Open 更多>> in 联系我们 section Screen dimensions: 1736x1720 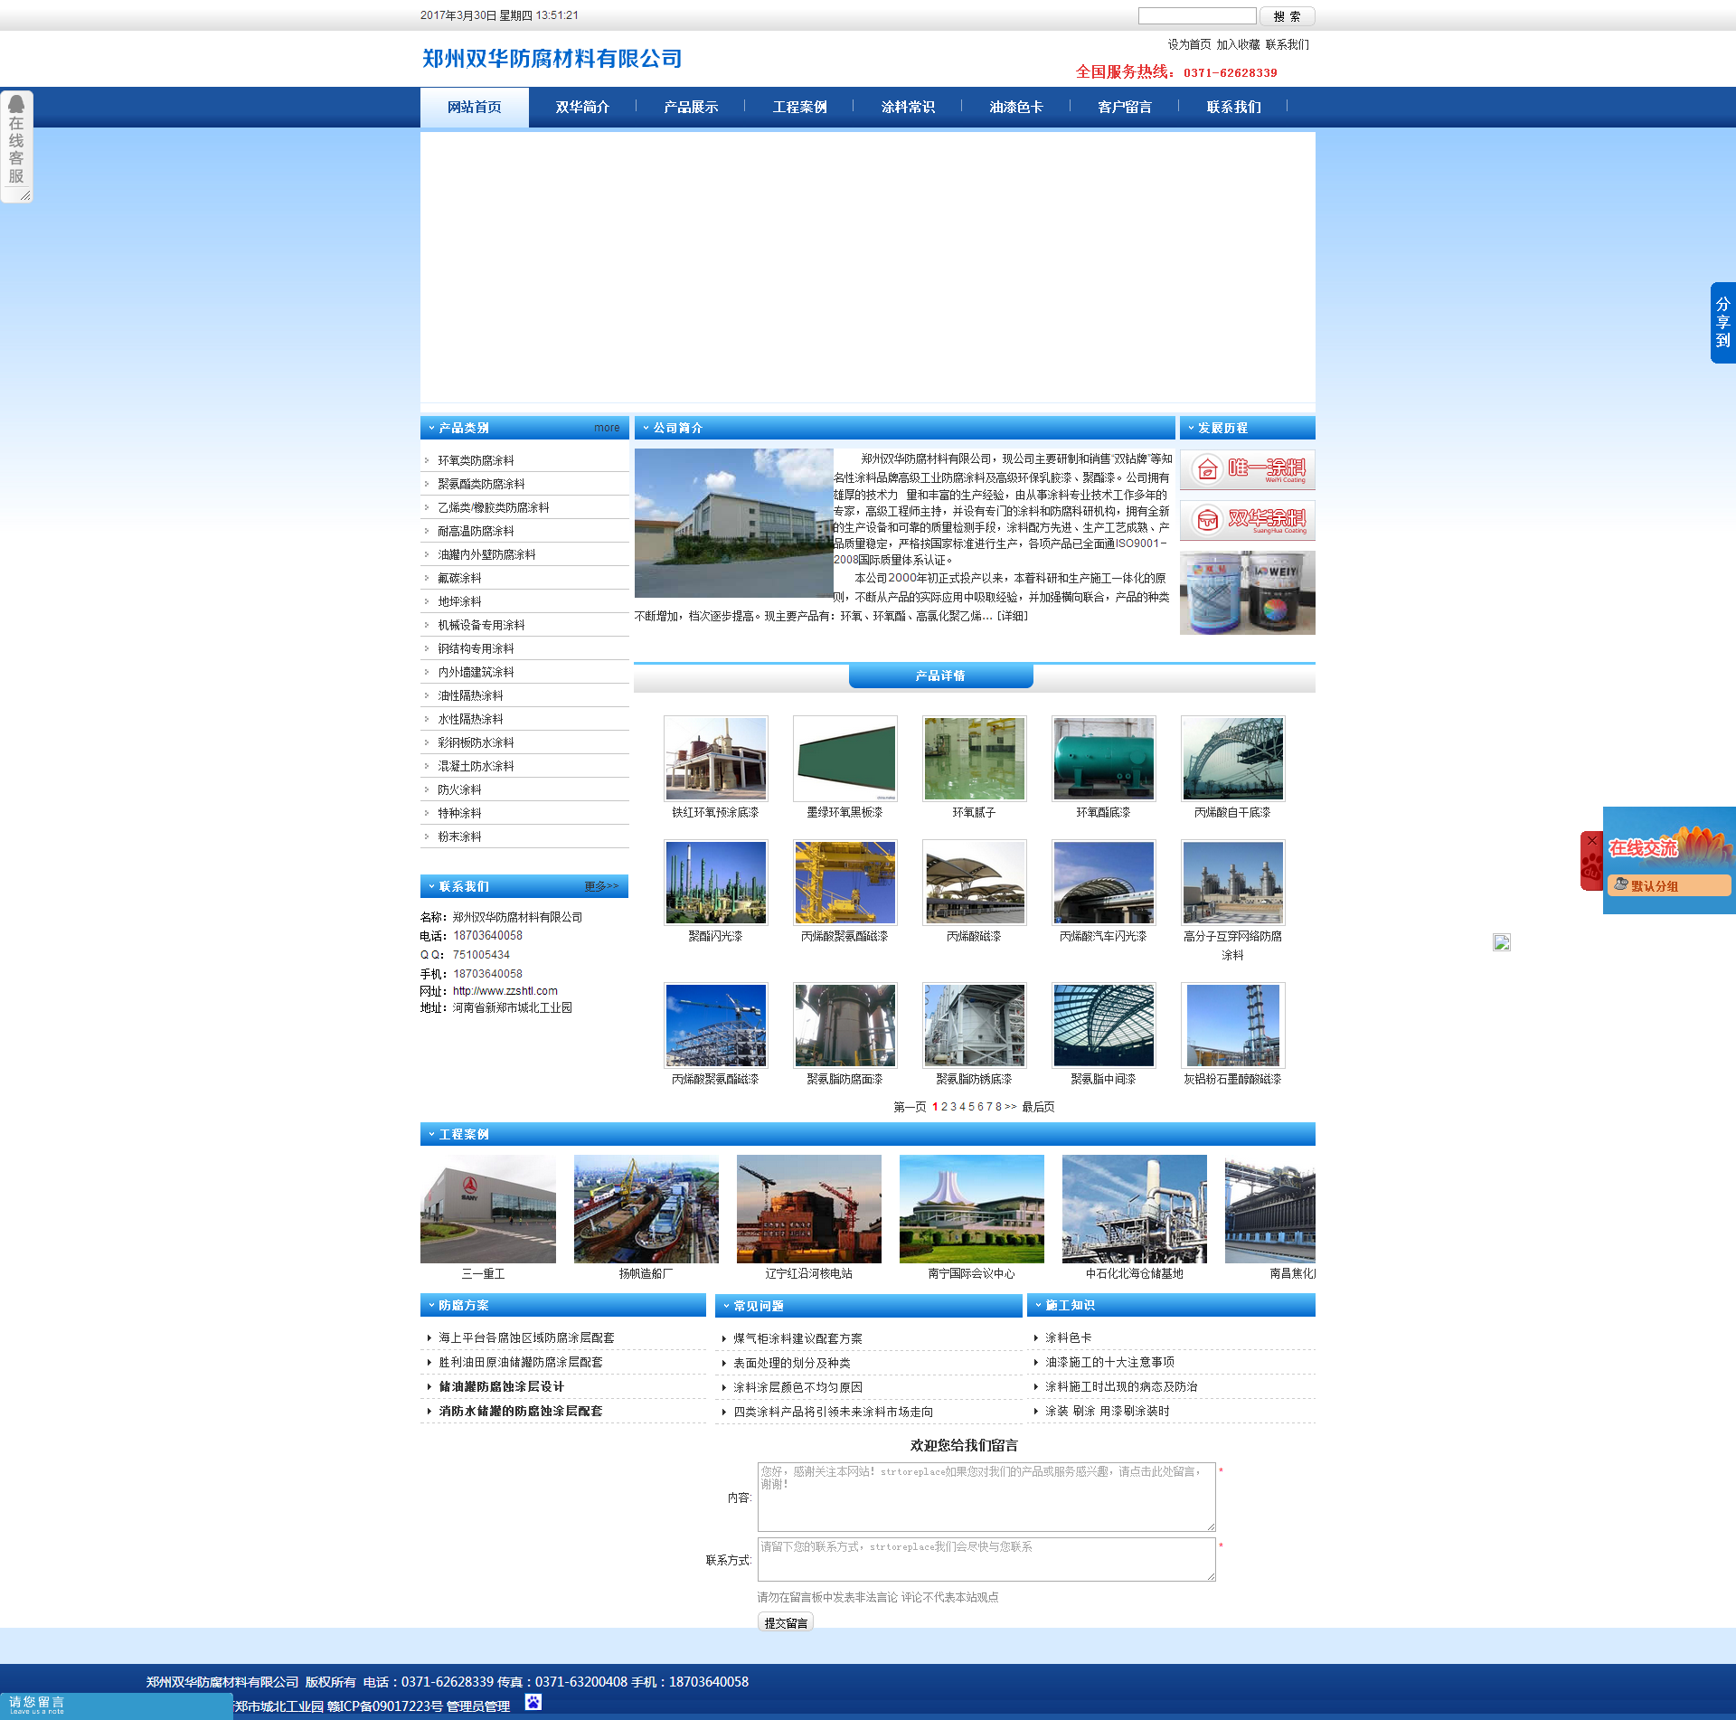(x=601, y=886)
